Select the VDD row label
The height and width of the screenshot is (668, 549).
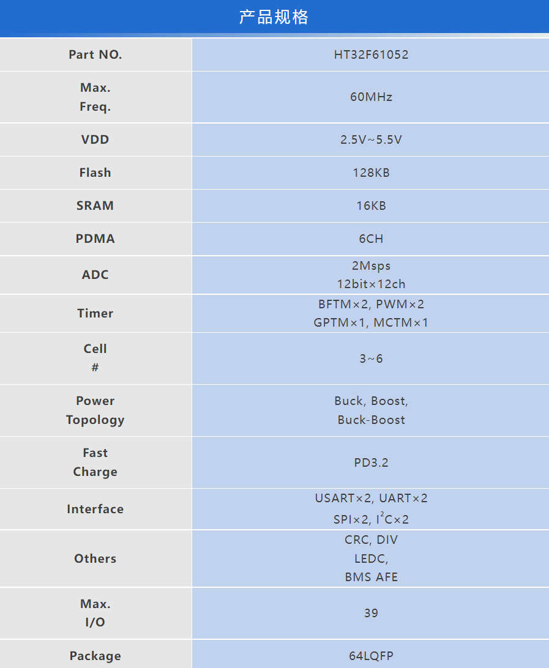tap(95, 139)
